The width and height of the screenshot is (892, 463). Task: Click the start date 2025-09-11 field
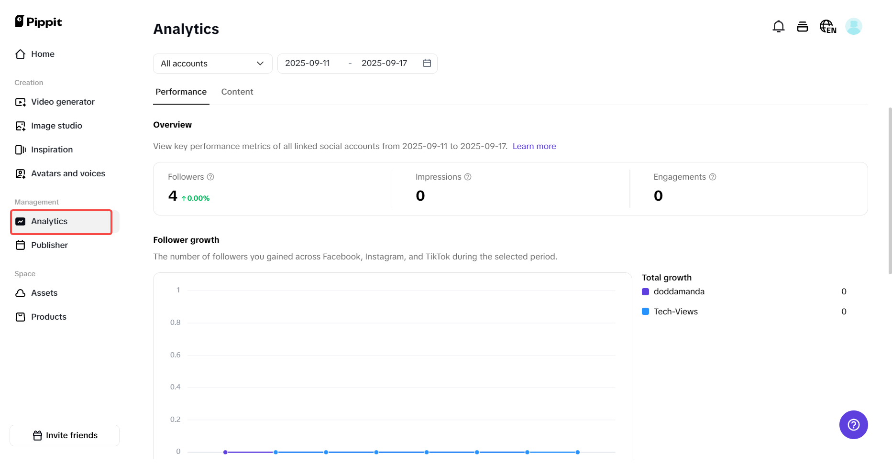[308, 64]
